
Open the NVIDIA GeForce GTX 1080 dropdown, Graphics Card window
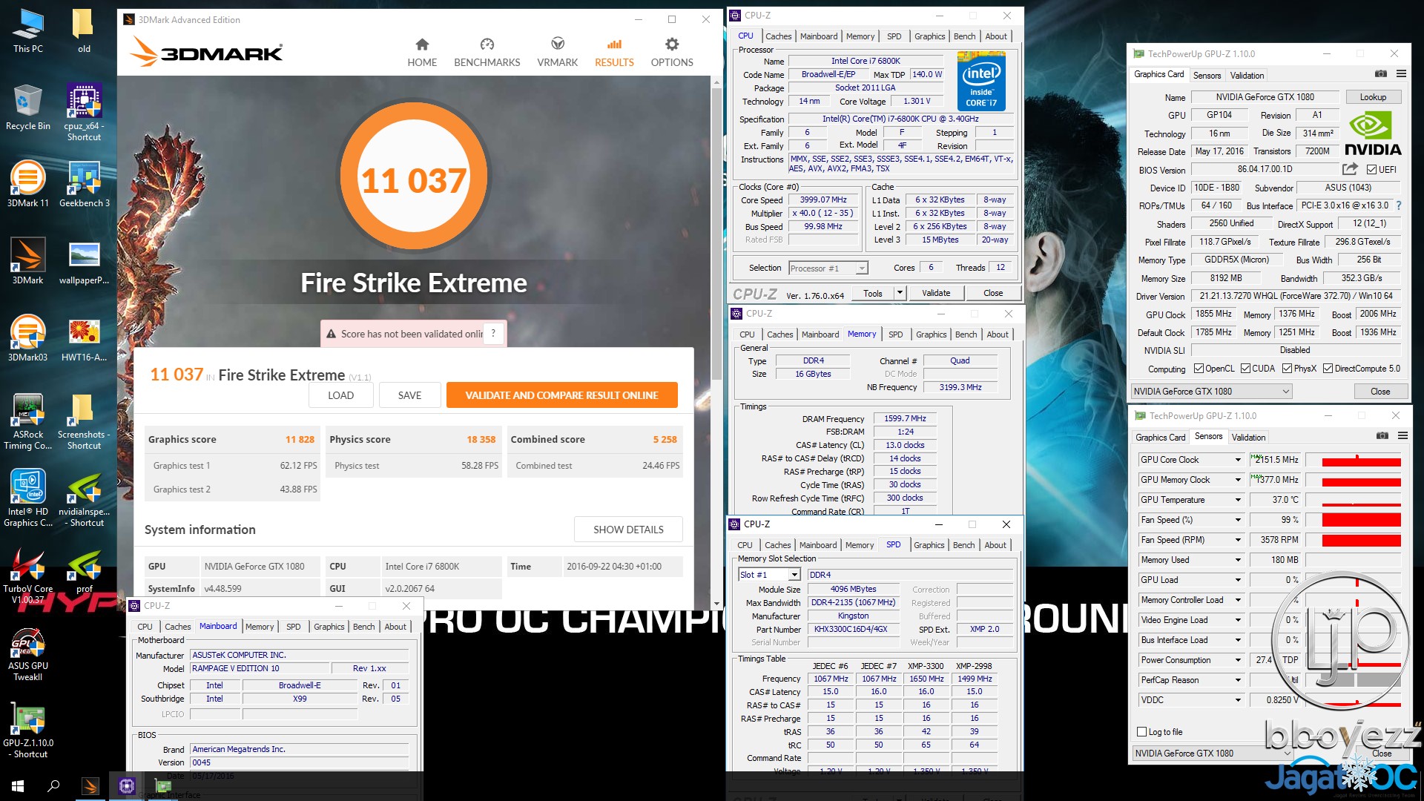(1212, 392)
